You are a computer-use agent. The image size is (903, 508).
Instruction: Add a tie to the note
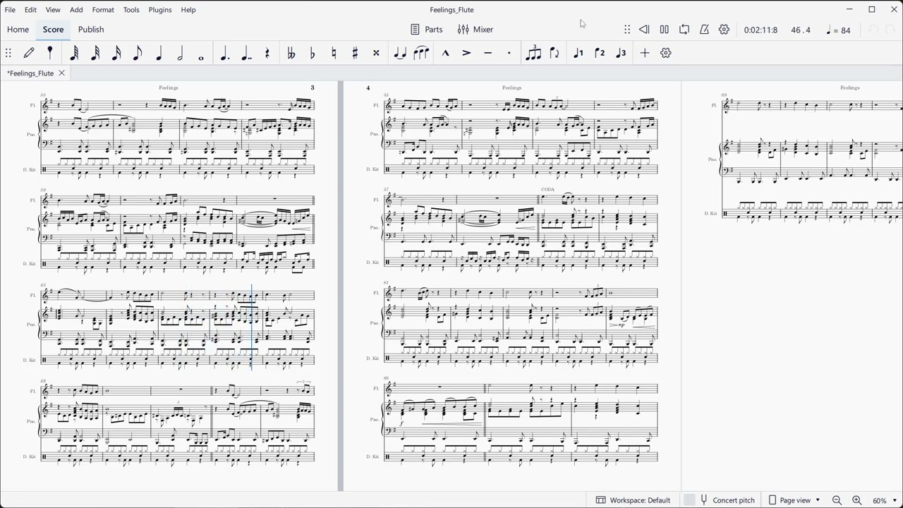point(400,53)
